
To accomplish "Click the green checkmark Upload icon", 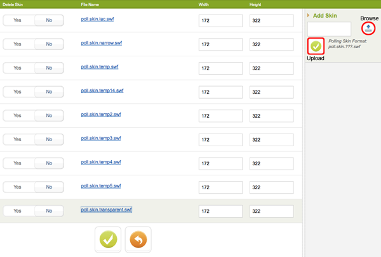I will [316, 46].
